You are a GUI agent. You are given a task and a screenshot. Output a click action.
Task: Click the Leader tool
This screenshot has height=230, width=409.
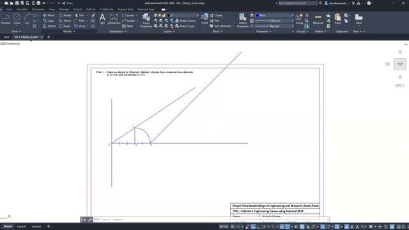128,20
